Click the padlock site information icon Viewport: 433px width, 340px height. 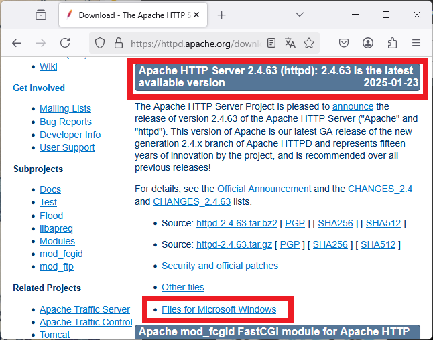point(119,43)
